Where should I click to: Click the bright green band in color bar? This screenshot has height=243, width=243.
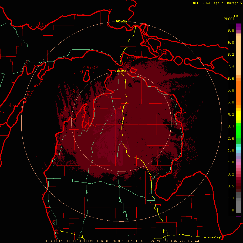coord(238,130)
